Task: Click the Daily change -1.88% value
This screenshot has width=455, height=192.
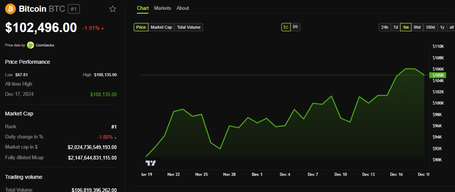Action: coord(105,137)
